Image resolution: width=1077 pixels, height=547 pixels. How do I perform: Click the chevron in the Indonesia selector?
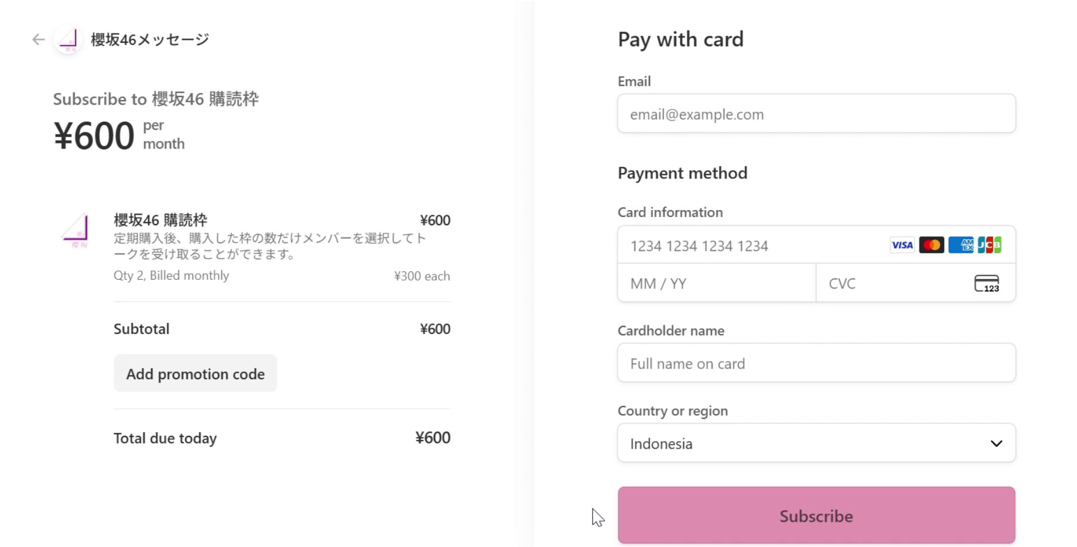click(996, 443)
